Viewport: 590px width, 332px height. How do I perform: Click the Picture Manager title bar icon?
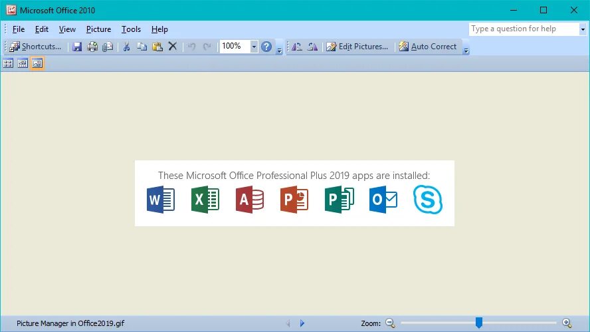(x=11, y=10)
